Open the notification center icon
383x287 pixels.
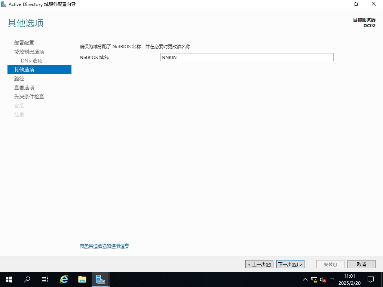(371, 280)
